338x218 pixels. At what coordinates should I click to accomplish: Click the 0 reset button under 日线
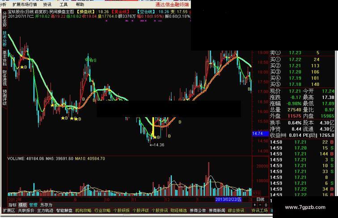[266, 205]
